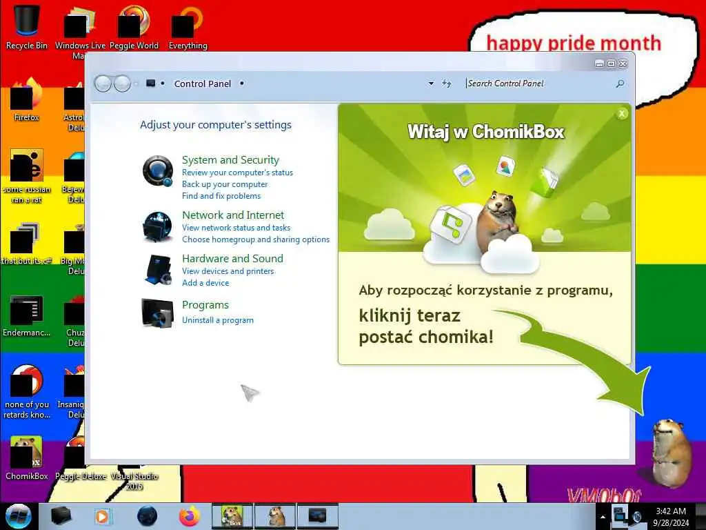Close the Witaj w ChomikBox popup

tap(622, 114)
